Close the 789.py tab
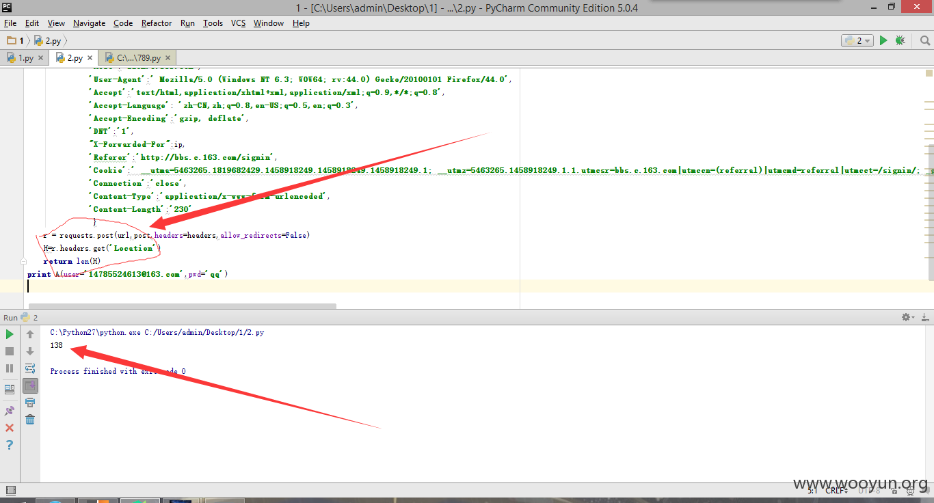The image size is (934, 503). [169, 58]
